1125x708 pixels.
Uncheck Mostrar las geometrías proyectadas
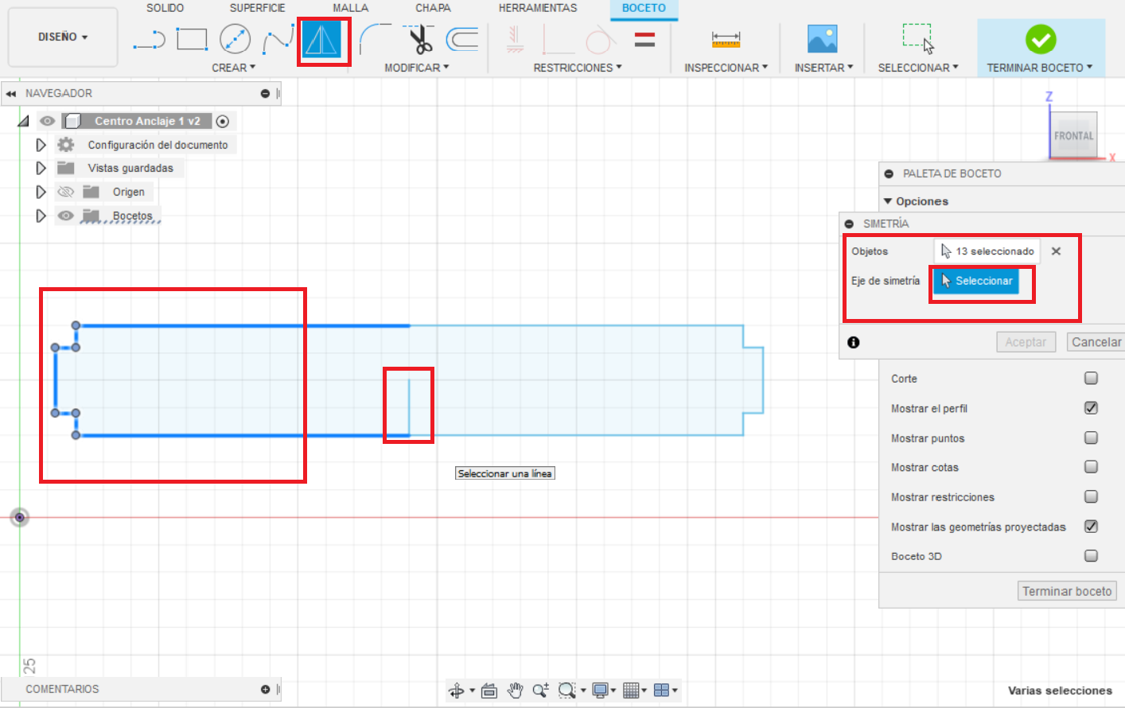tap(1091, 527)
